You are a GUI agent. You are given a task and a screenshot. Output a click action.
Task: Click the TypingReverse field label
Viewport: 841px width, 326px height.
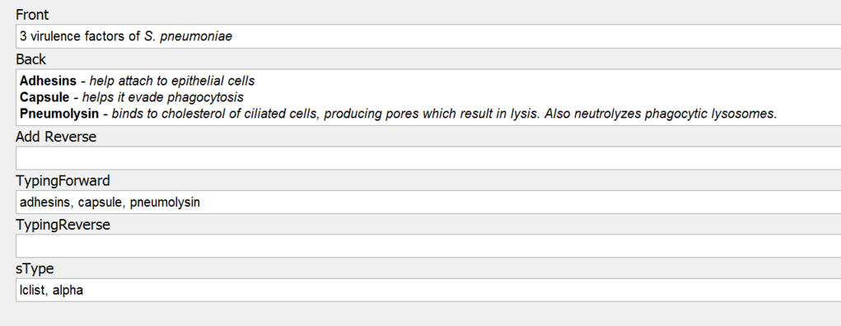point(63,226)
